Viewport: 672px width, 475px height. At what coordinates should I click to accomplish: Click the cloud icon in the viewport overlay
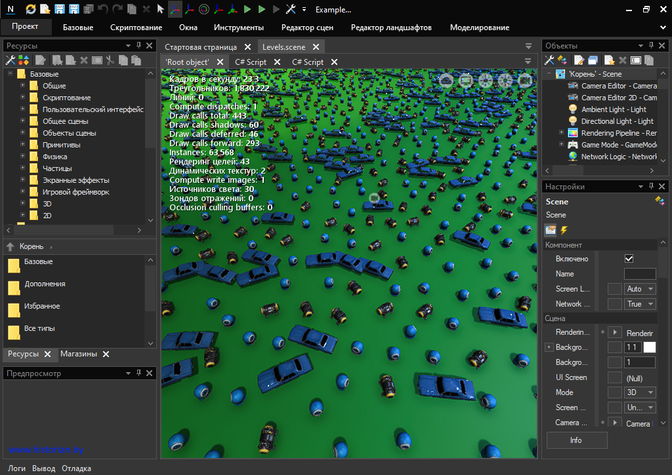pos(446,80)
